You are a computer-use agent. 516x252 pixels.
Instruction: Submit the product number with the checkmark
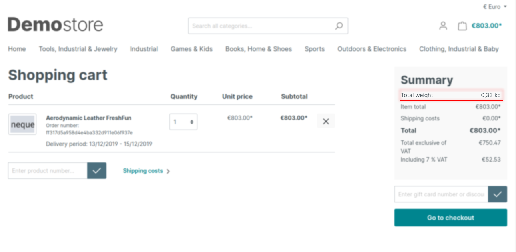97,171
